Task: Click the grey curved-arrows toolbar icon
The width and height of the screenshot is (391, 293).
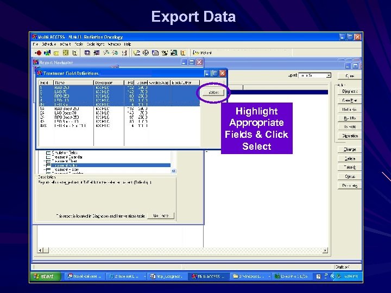Action: (x=106, y=53)
